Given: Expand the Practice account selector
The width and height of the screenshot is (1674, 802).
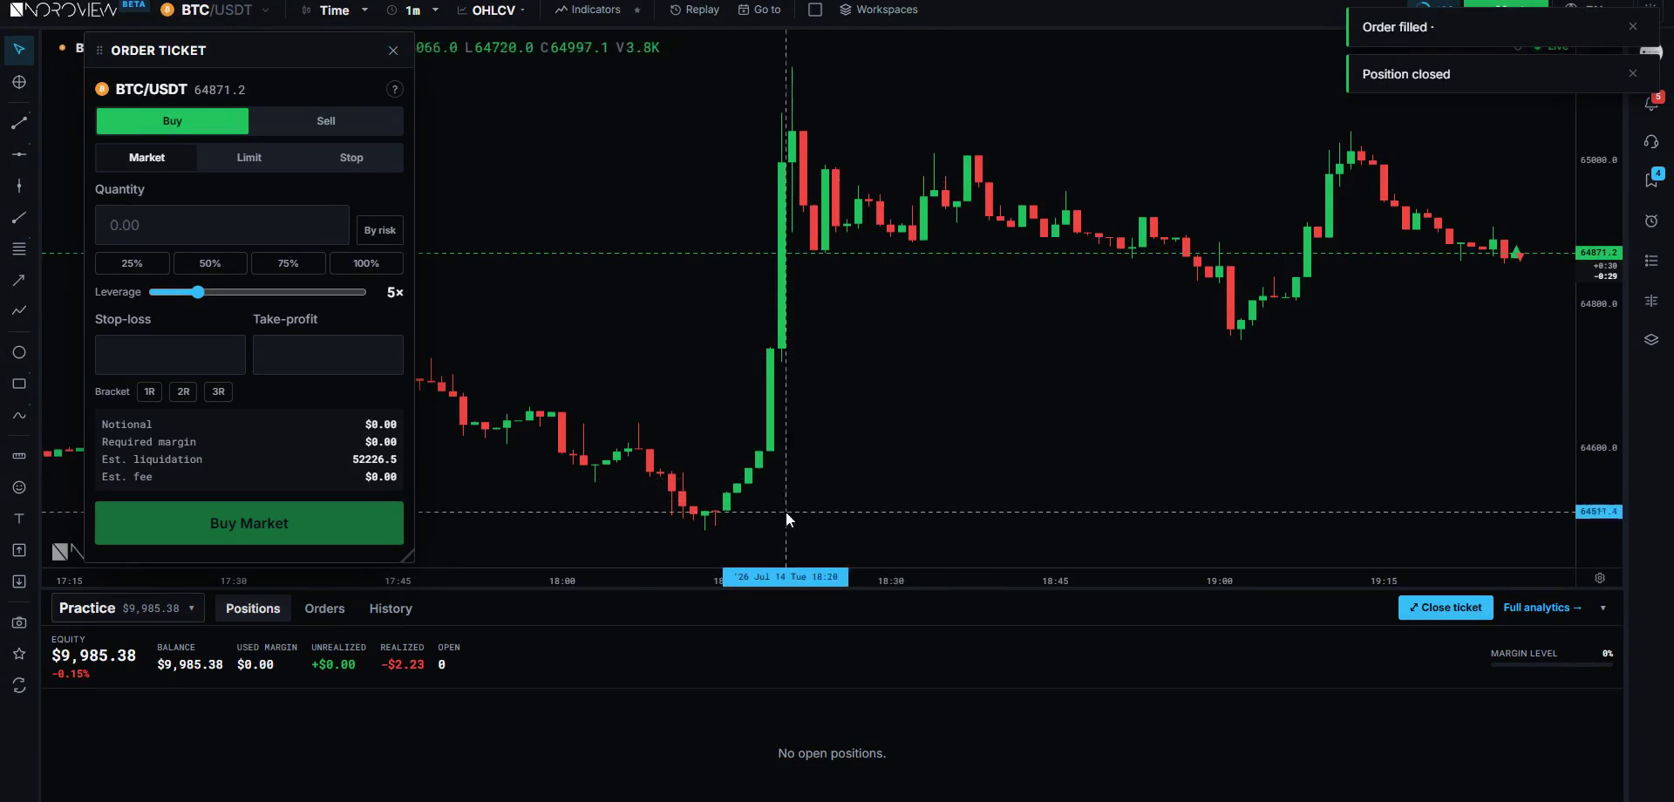Looking at the screenshot, I should (x=128, y=608).
